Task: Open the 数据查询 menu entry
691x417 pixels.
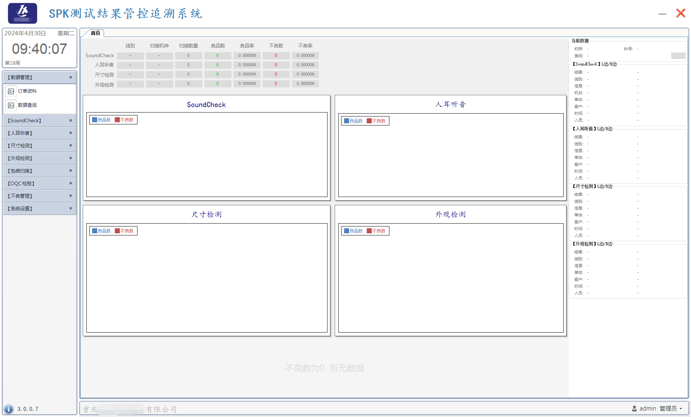Action: tap(27, 105)
